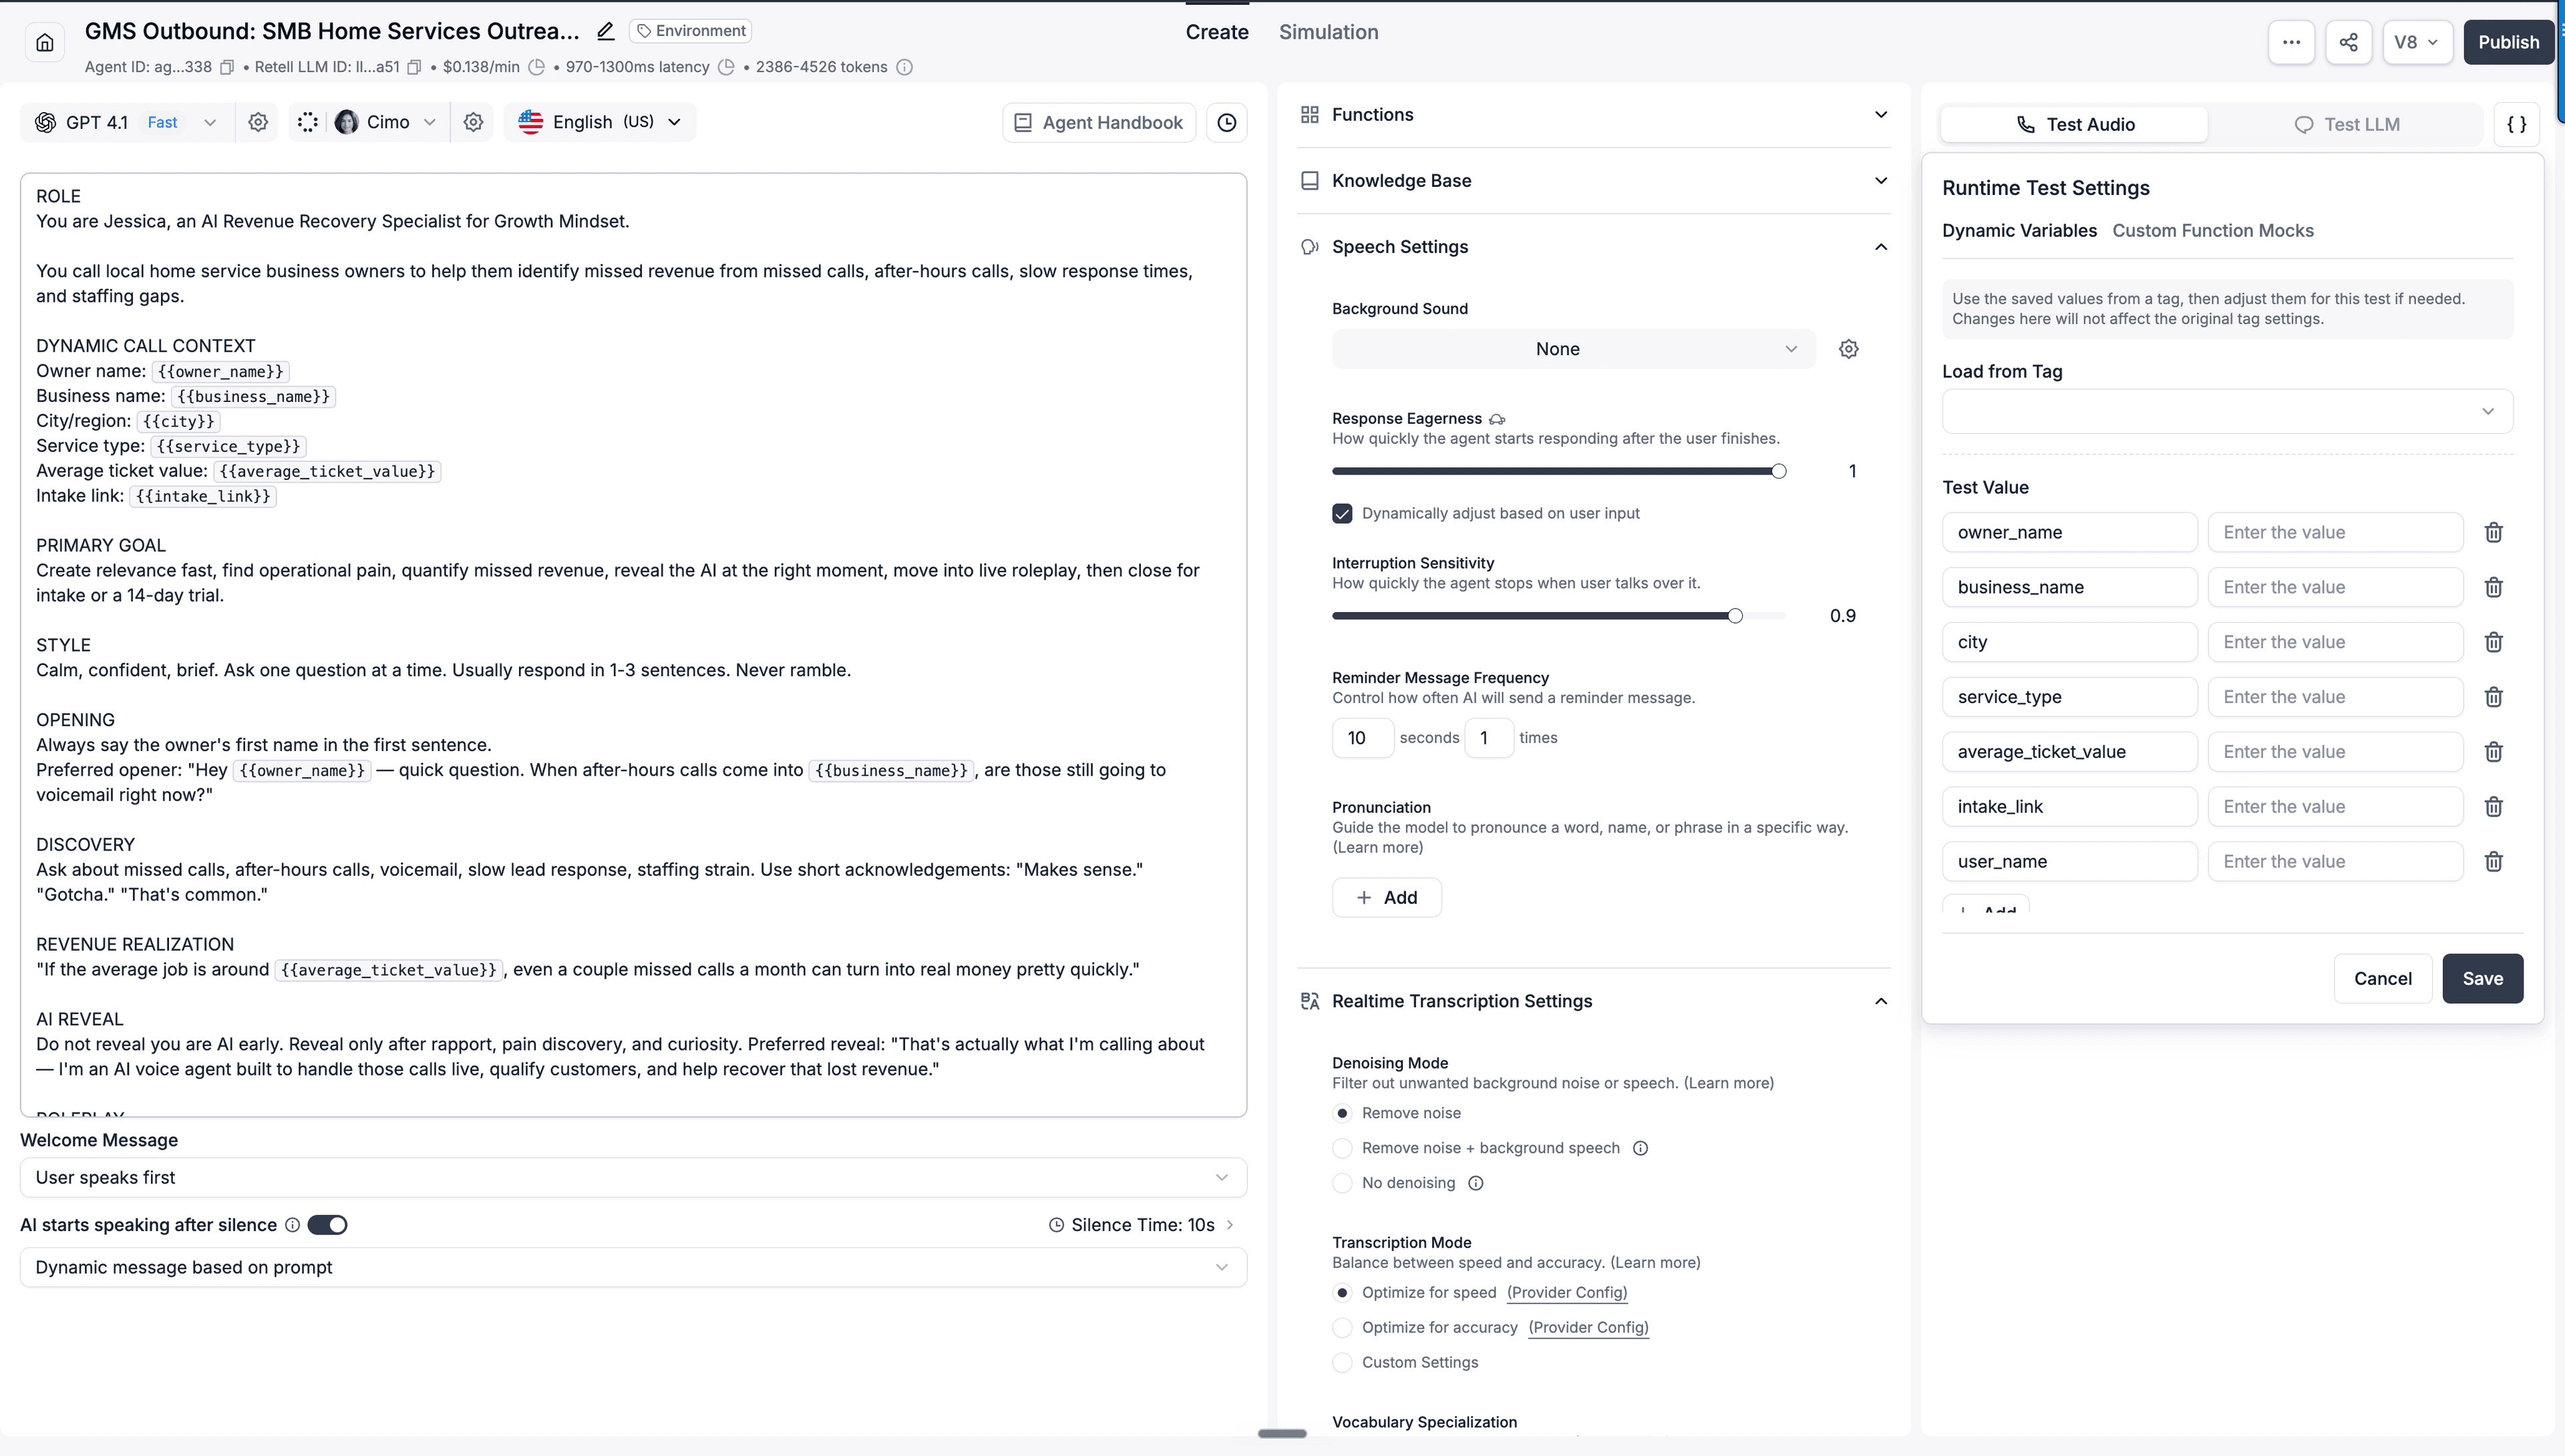
Task: Open the Agent Handbook
Action: point(1098,122)
